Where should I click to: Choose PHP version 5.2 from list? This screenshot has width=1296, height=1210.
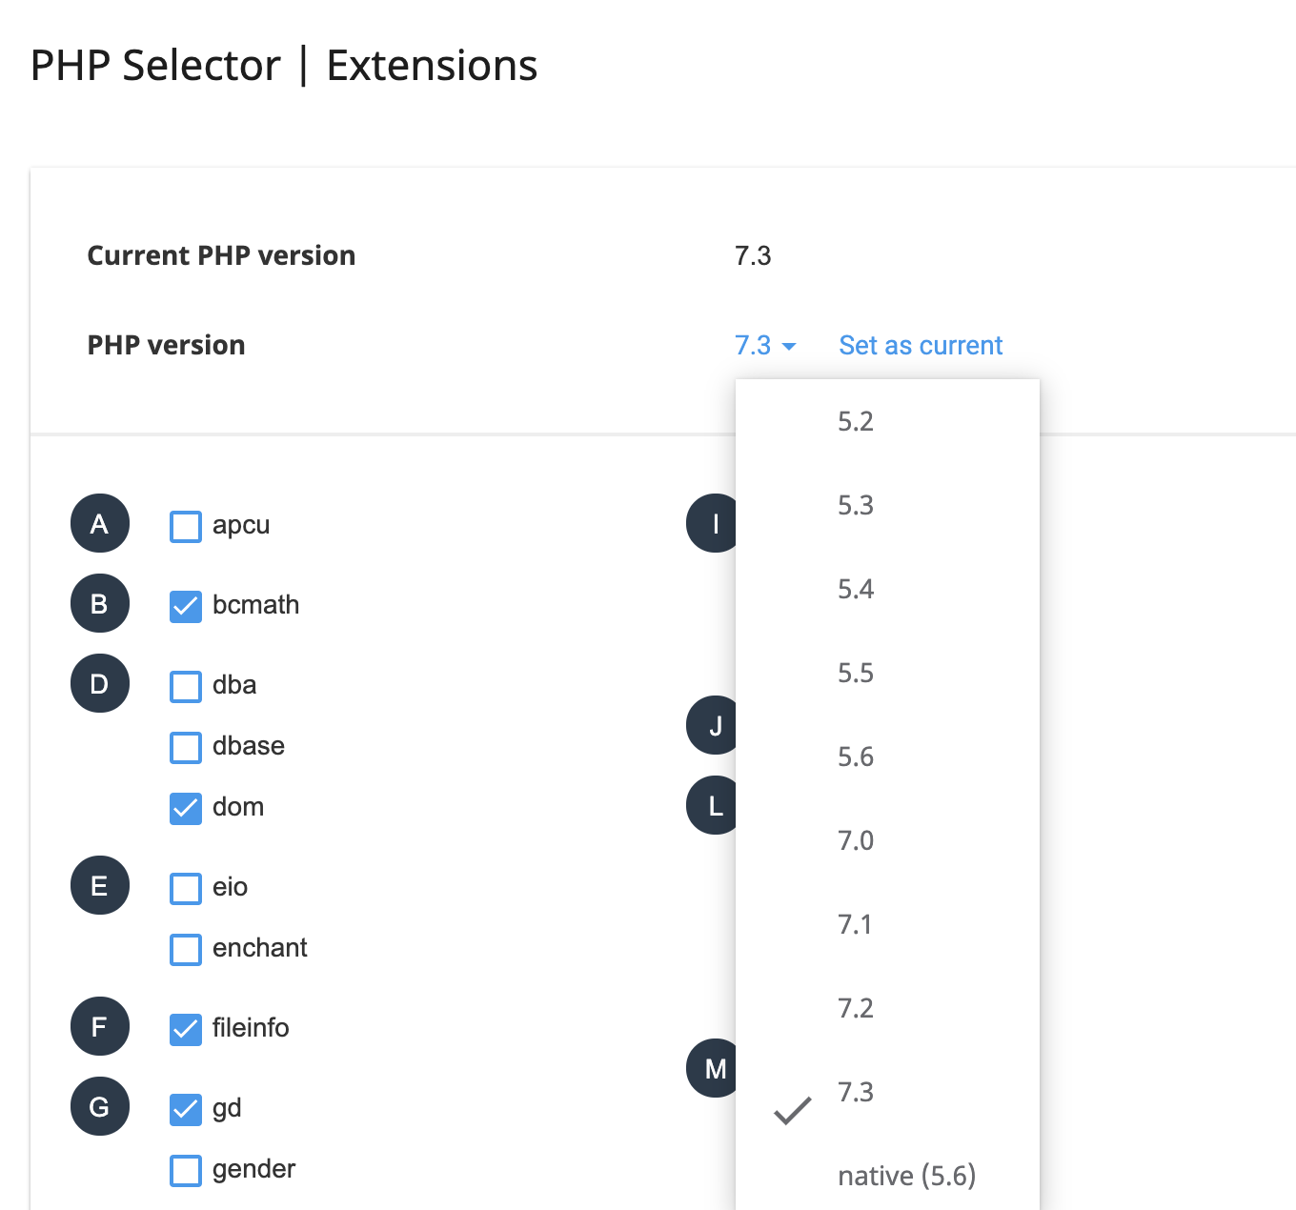(855, 422)
